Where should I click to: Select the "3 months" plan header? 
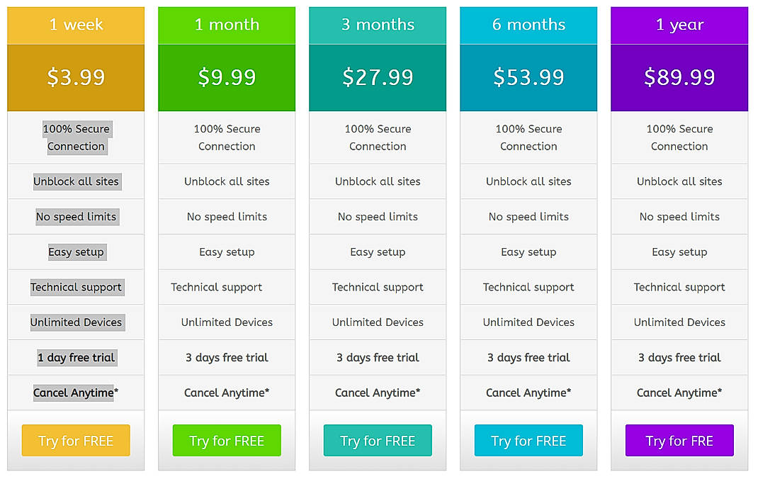point(377,23)
